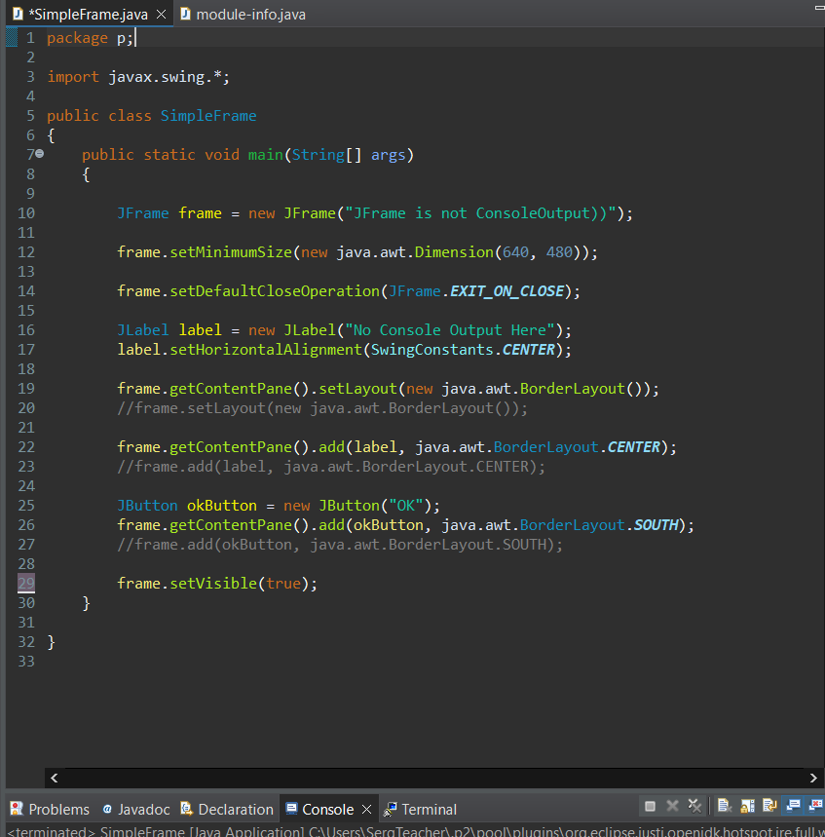The height and width of the screenshot is (837, 825).
Task: Remove all terminated launches
Action: [x=694, y=806]
